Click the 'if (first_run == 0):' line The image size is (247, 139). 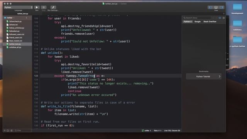pyautogui.click(x=58, y=125)
